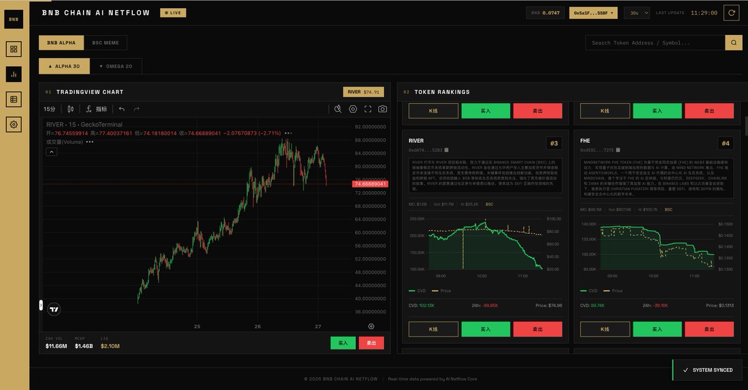Click the #4 rank badge on the FHE card
This screenshot has width=748, height=390.
pos(726,143)
